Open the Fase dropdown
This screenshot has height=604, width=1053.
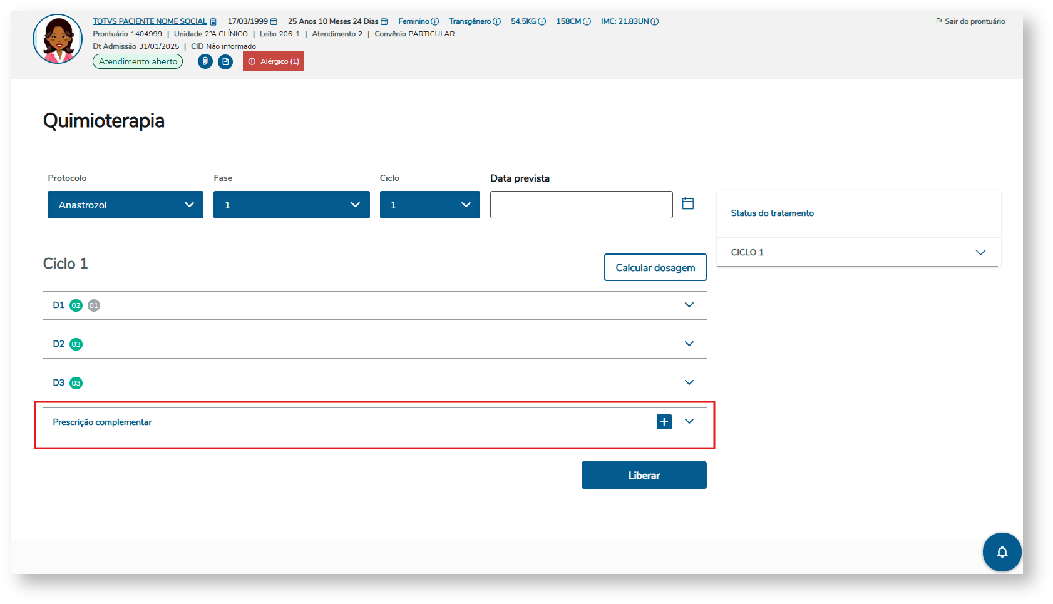coord(292,205)
